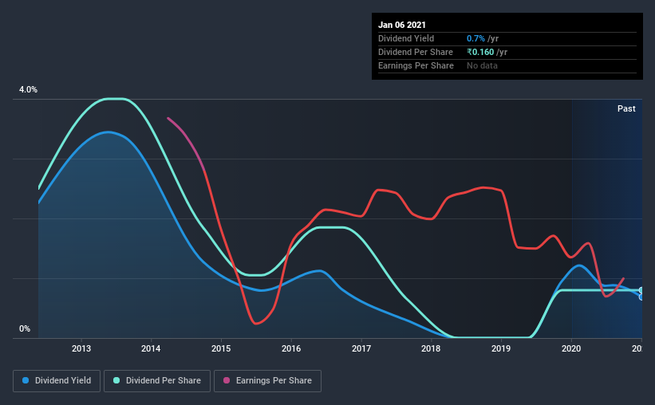
Task: Click the pink Earnings Per Share legend dot
Action: point(227,380)
